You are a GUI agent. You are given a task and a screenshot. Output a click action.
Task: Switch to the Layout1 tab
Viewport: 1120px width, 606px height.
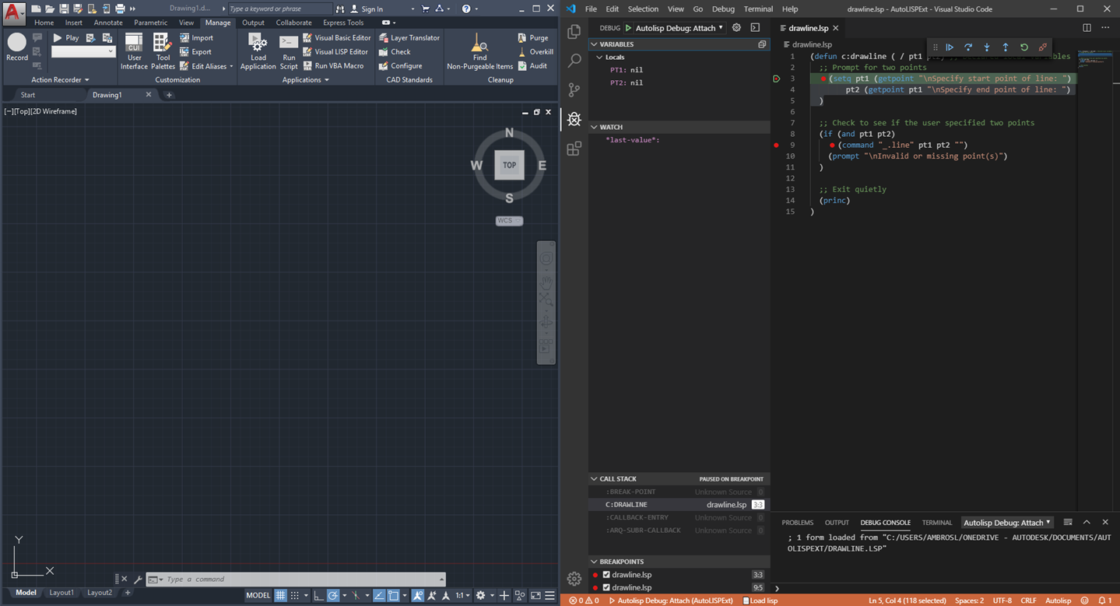coord(61,593)
